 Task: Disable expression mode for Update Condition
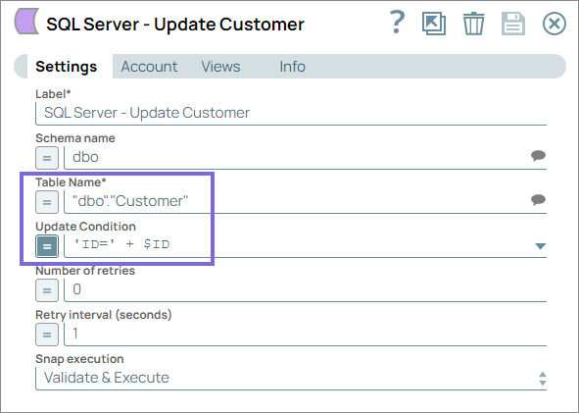[47, 246]
